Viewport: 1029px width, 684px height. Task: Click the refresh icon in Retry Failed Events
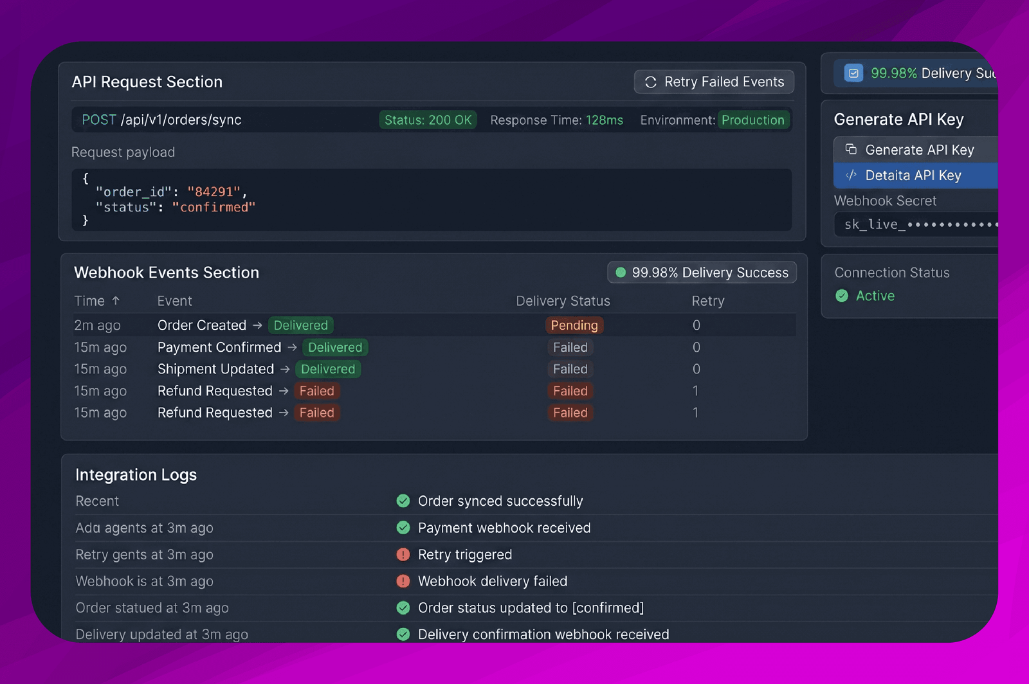650,82
